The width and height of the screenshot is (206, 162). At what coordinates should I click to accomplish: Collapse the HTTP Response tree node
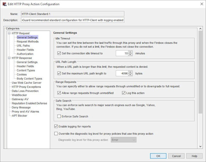[9, 58]
